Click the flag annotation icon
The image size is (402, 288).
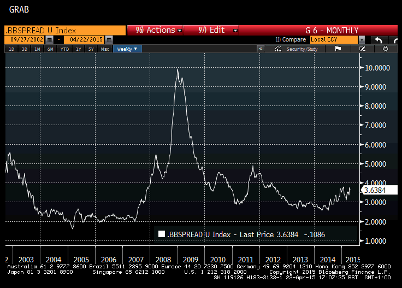pos(338,49)
